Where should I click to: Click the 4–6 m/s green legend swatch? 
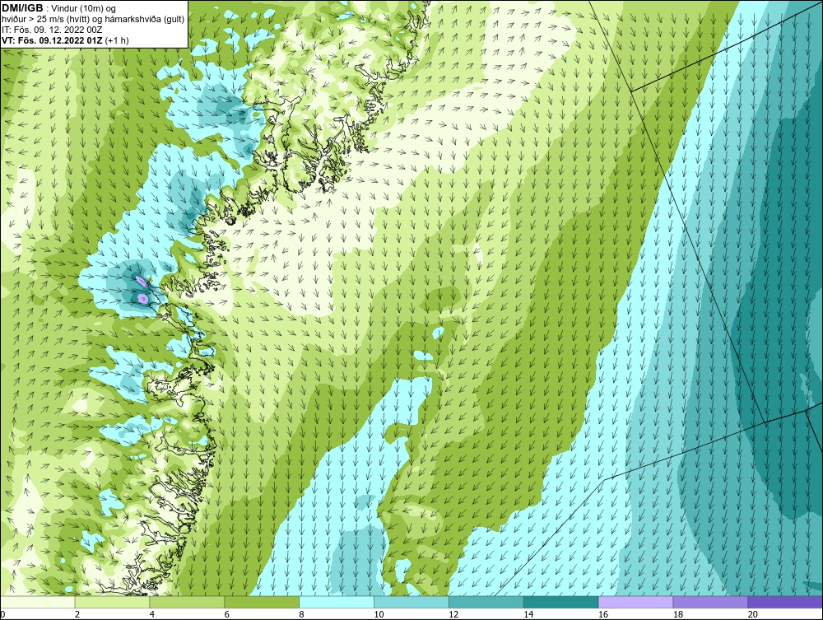click(187, 602)
